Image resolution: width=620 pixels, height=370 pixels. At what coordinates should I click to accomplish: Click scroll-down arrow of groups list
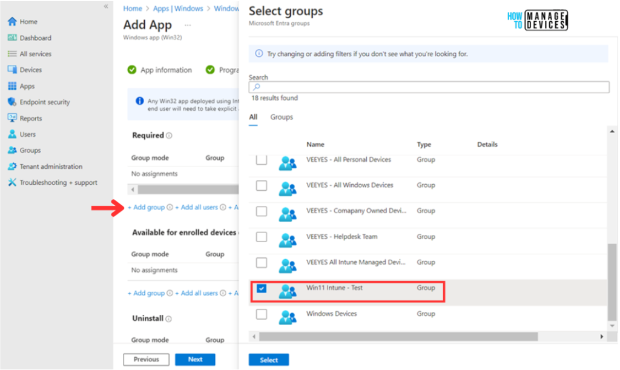point(612,326)
